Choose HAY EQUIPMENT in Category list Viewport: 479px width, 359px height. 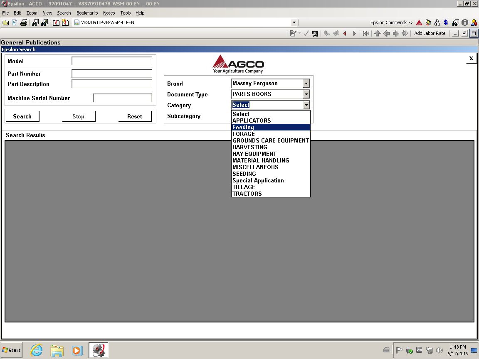coord(271,154)
